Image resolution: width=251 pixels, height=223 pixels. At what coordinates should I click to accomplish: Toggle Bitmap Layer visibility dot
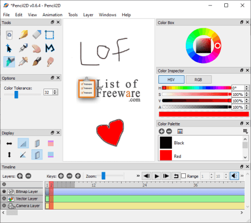[x=4, y=191]
